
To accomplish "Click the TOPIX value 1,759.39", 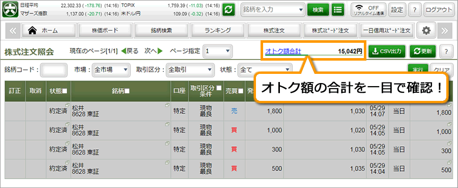I will [177, 6].
